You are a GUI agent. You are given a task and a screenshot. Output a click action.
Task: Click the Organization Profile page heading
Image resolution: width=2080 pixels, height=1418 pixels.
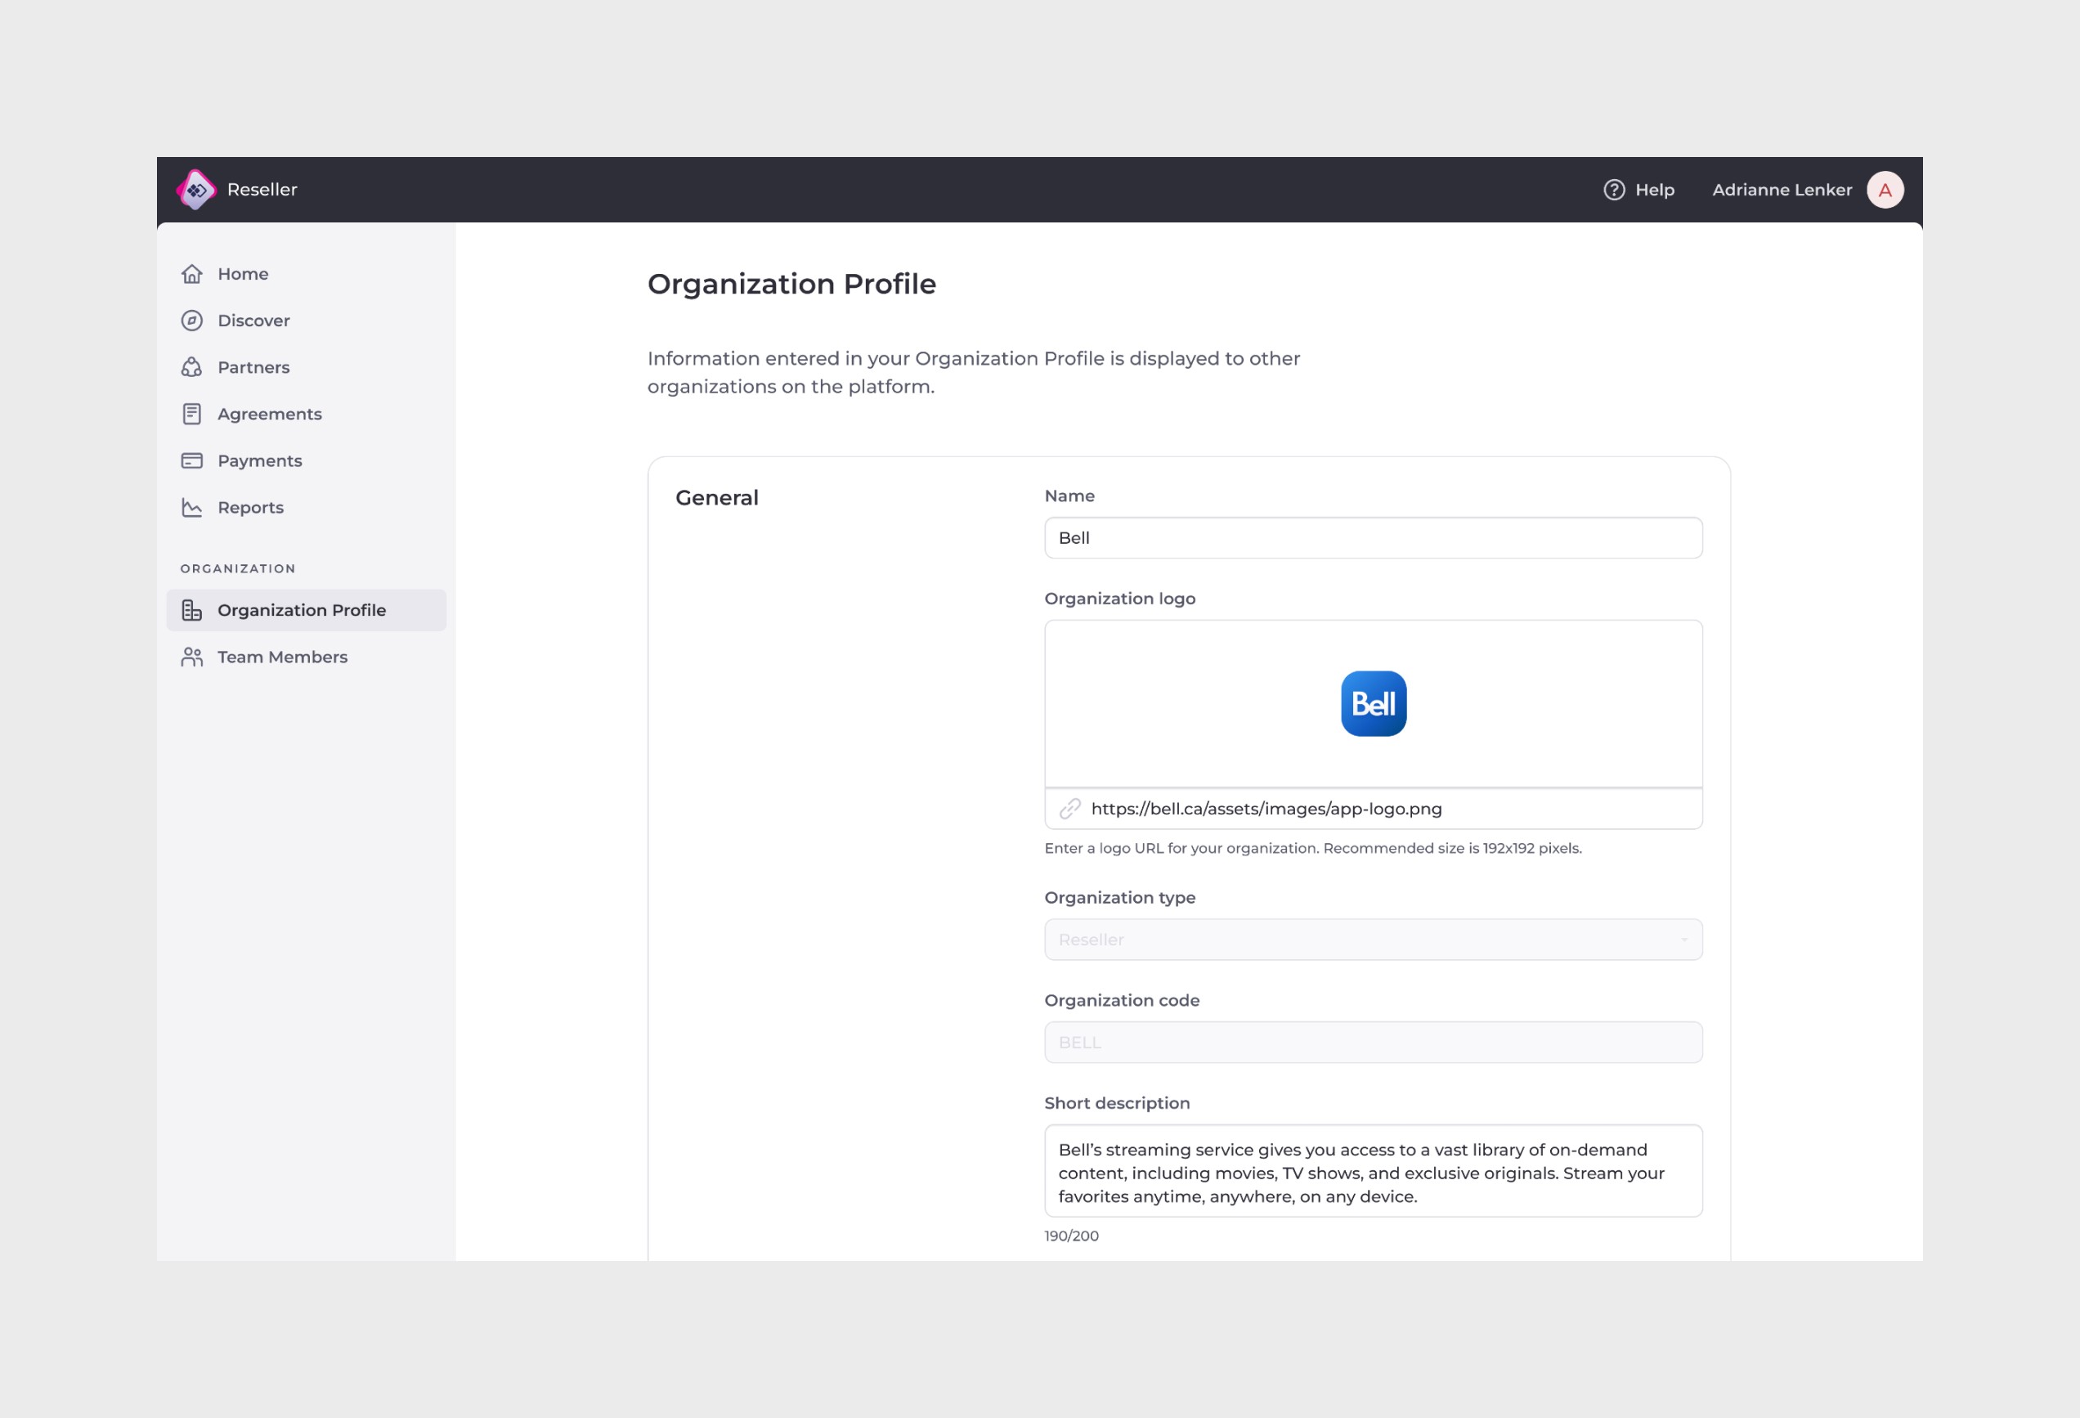[x=791, y=284]
